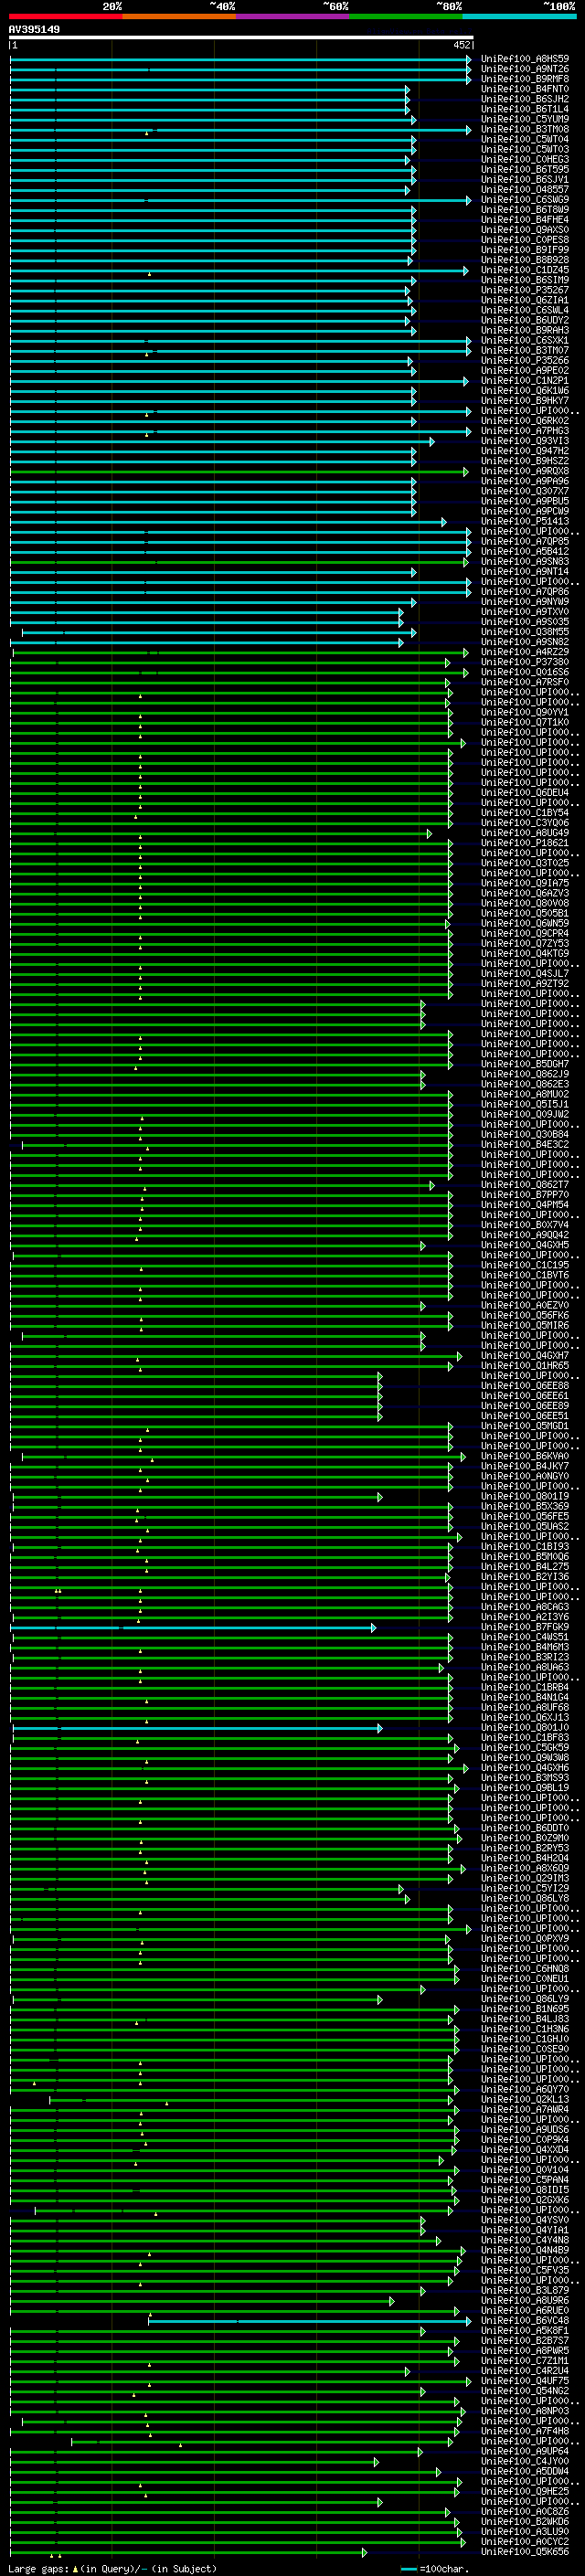This screenshot has width=585, height=2576.
Task: Click the UniRef100_Q0PXV9 label
Action: (525, 1939)
